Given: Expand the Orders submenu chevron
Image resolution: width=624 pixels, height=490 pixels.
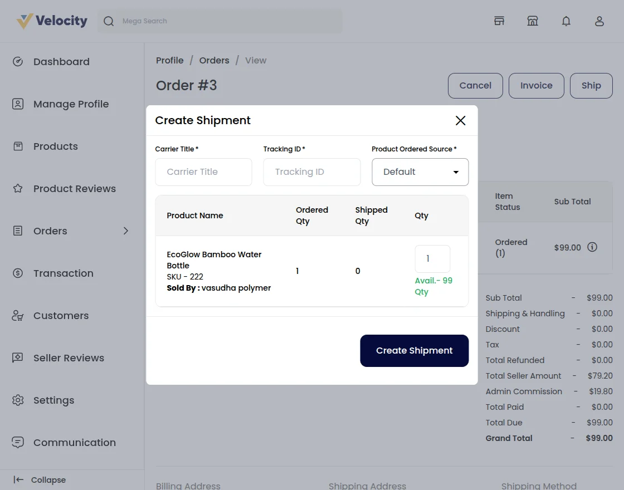Looking at the screenshot, I should pyautogui.click(x=126, y=231).
